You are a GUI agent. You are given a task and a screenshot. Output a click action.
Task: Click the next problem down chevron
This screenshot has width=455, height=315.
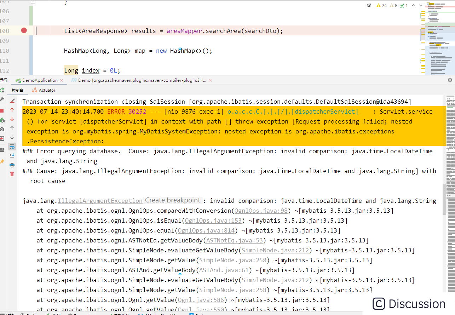tap(420, 6)
